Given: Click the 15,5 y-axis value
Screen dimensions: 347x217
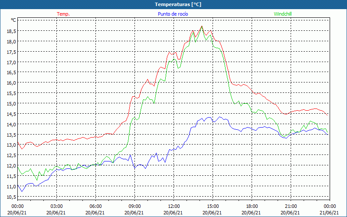Looking at the screenshot, I should [x=12, y=93].
